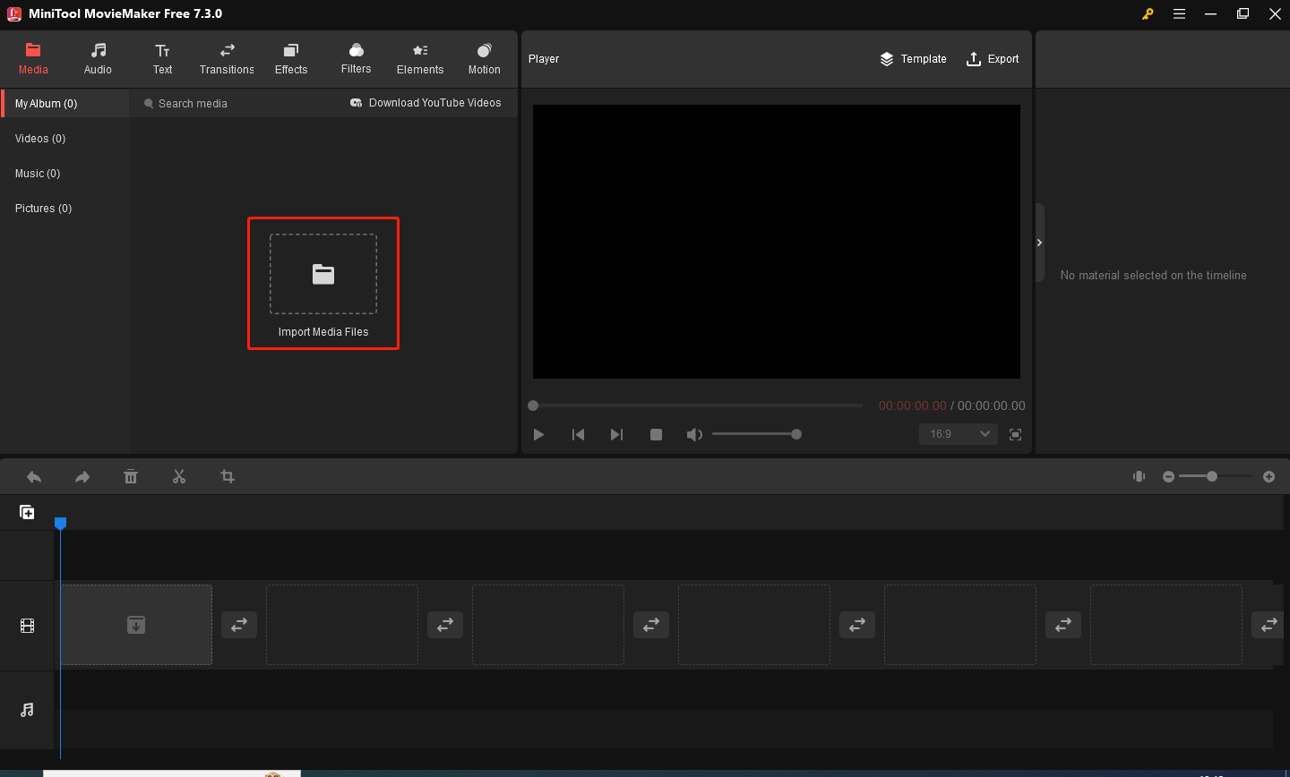The width and height of the screenshot is (1290, 777).
Task: Click Import Media Files folder icon
Action: 323,274
